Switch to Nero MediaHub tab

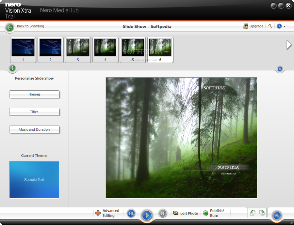tap(59, 10)
